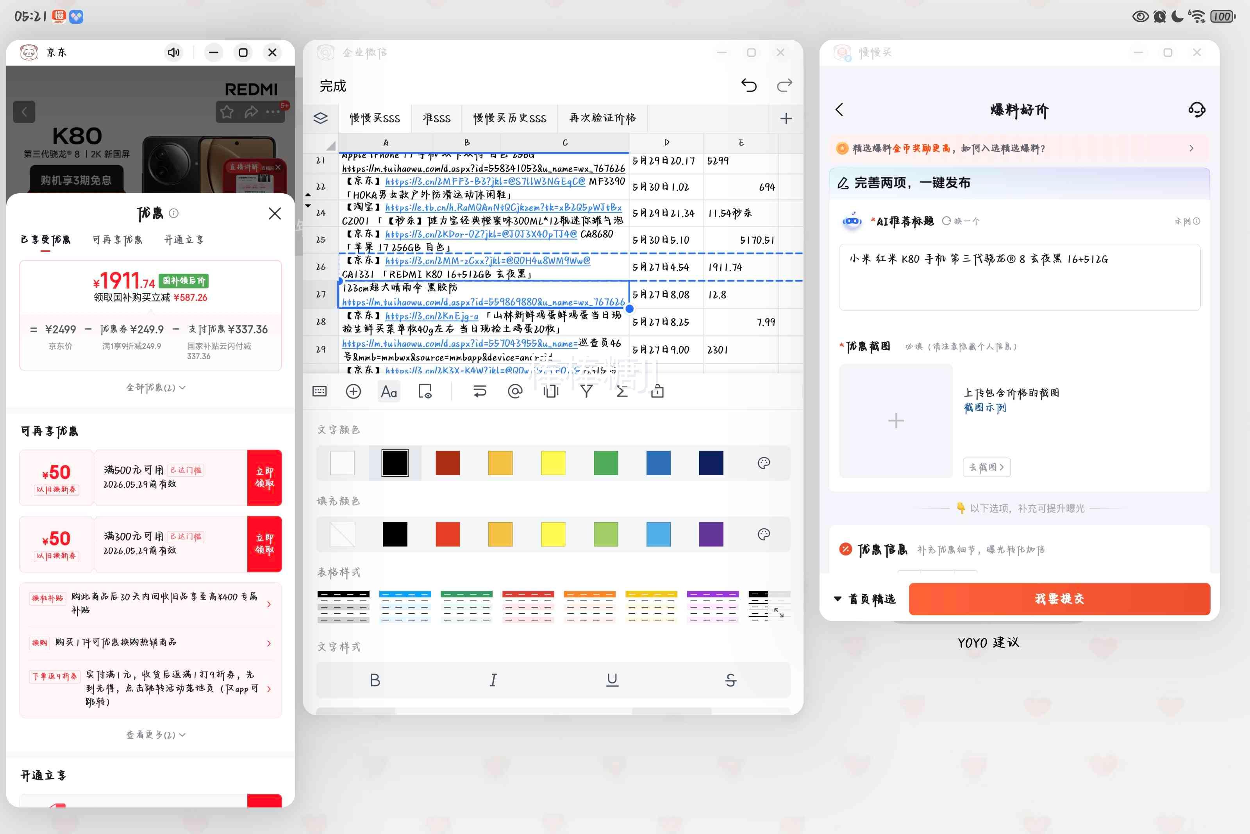
Task: Switch to the 已享受优惠 tab
Action: coord(46,240)
